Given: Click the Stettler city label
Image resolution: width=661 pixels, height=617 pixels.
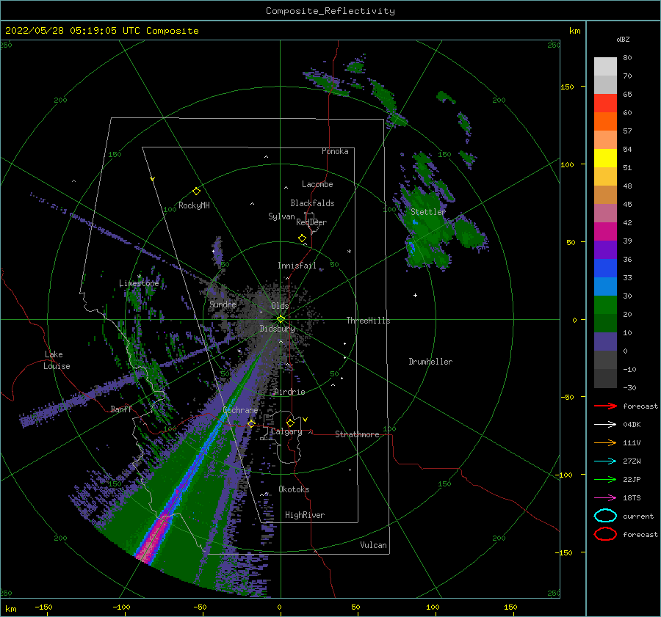Looking at the screenshot, I should click(428, 212).
